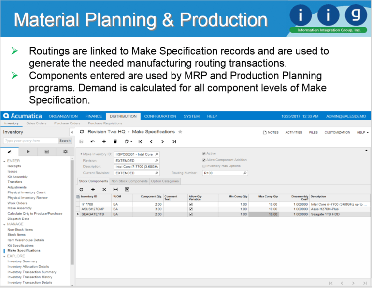Open the Purchase Requisitions module tab
The image size is (372, 288).
pos(105,123)
